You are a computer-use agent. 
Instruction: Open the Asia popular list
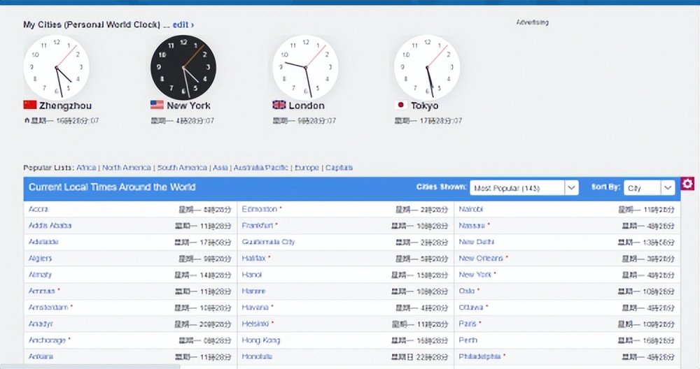(220, 168)
